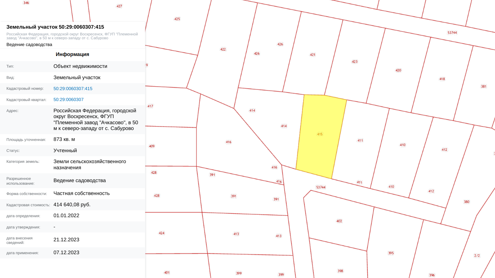Image resolution: width=495 pixels, height=278 pixels.
Task: Click the parcel labeled 398
Action: pos(340,271)
